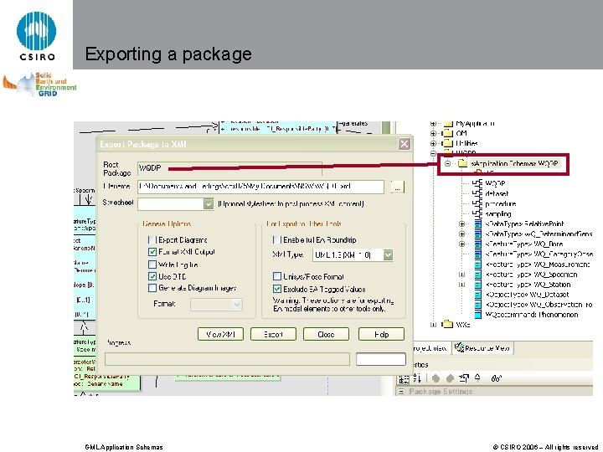The width and height of the screenshot is (603, 452).
Task: Click the MyApplication package folder icon
Action: pyautogui.click(x=448, y=124)
